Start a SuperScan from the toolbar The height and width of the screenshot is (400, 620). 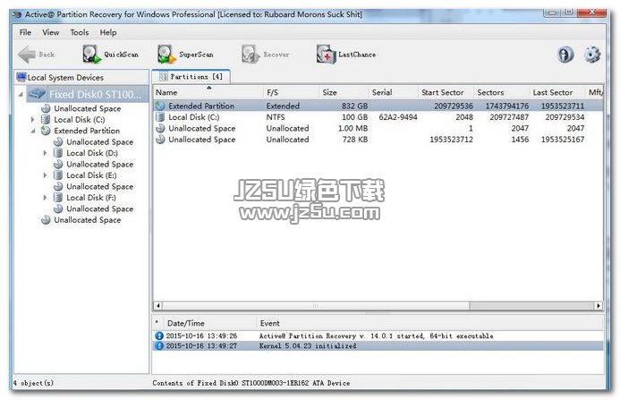(x=185, y=55)
